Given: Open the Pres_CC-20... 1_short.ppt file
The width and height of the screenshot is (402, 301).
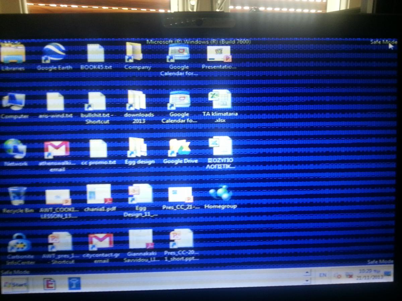Looking at the screenshot, I should [x=181, y=245].
